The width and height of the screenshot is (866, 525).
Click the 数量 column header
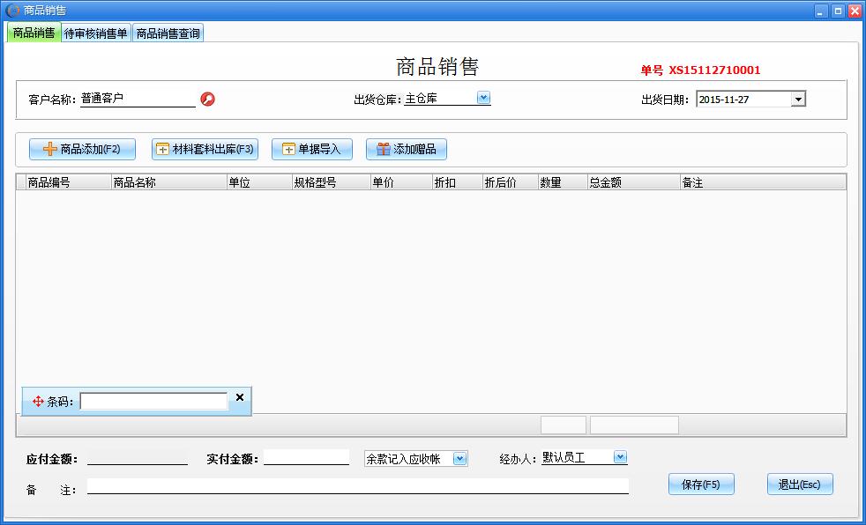[563, 182]
